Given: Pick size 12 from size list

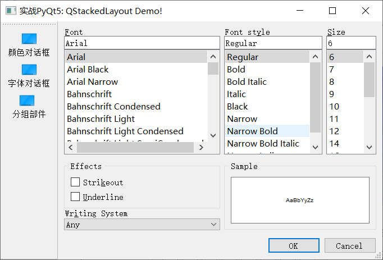Looking at the screenshot, I should click(334, 131).
